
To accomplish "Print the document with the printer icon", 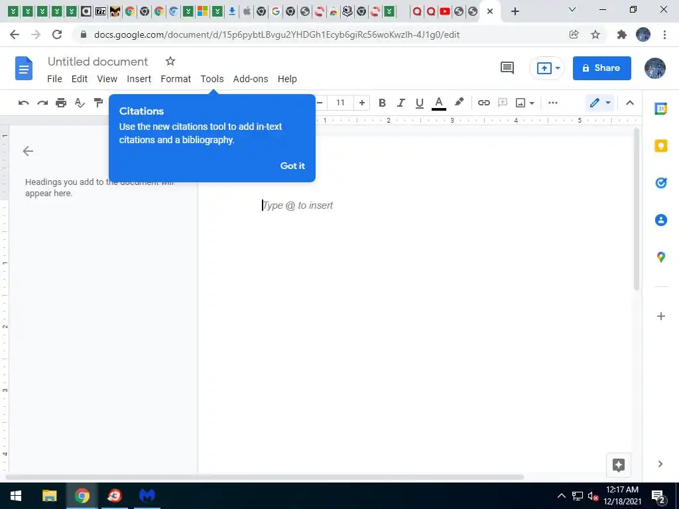I will click(x=61, y=103).
